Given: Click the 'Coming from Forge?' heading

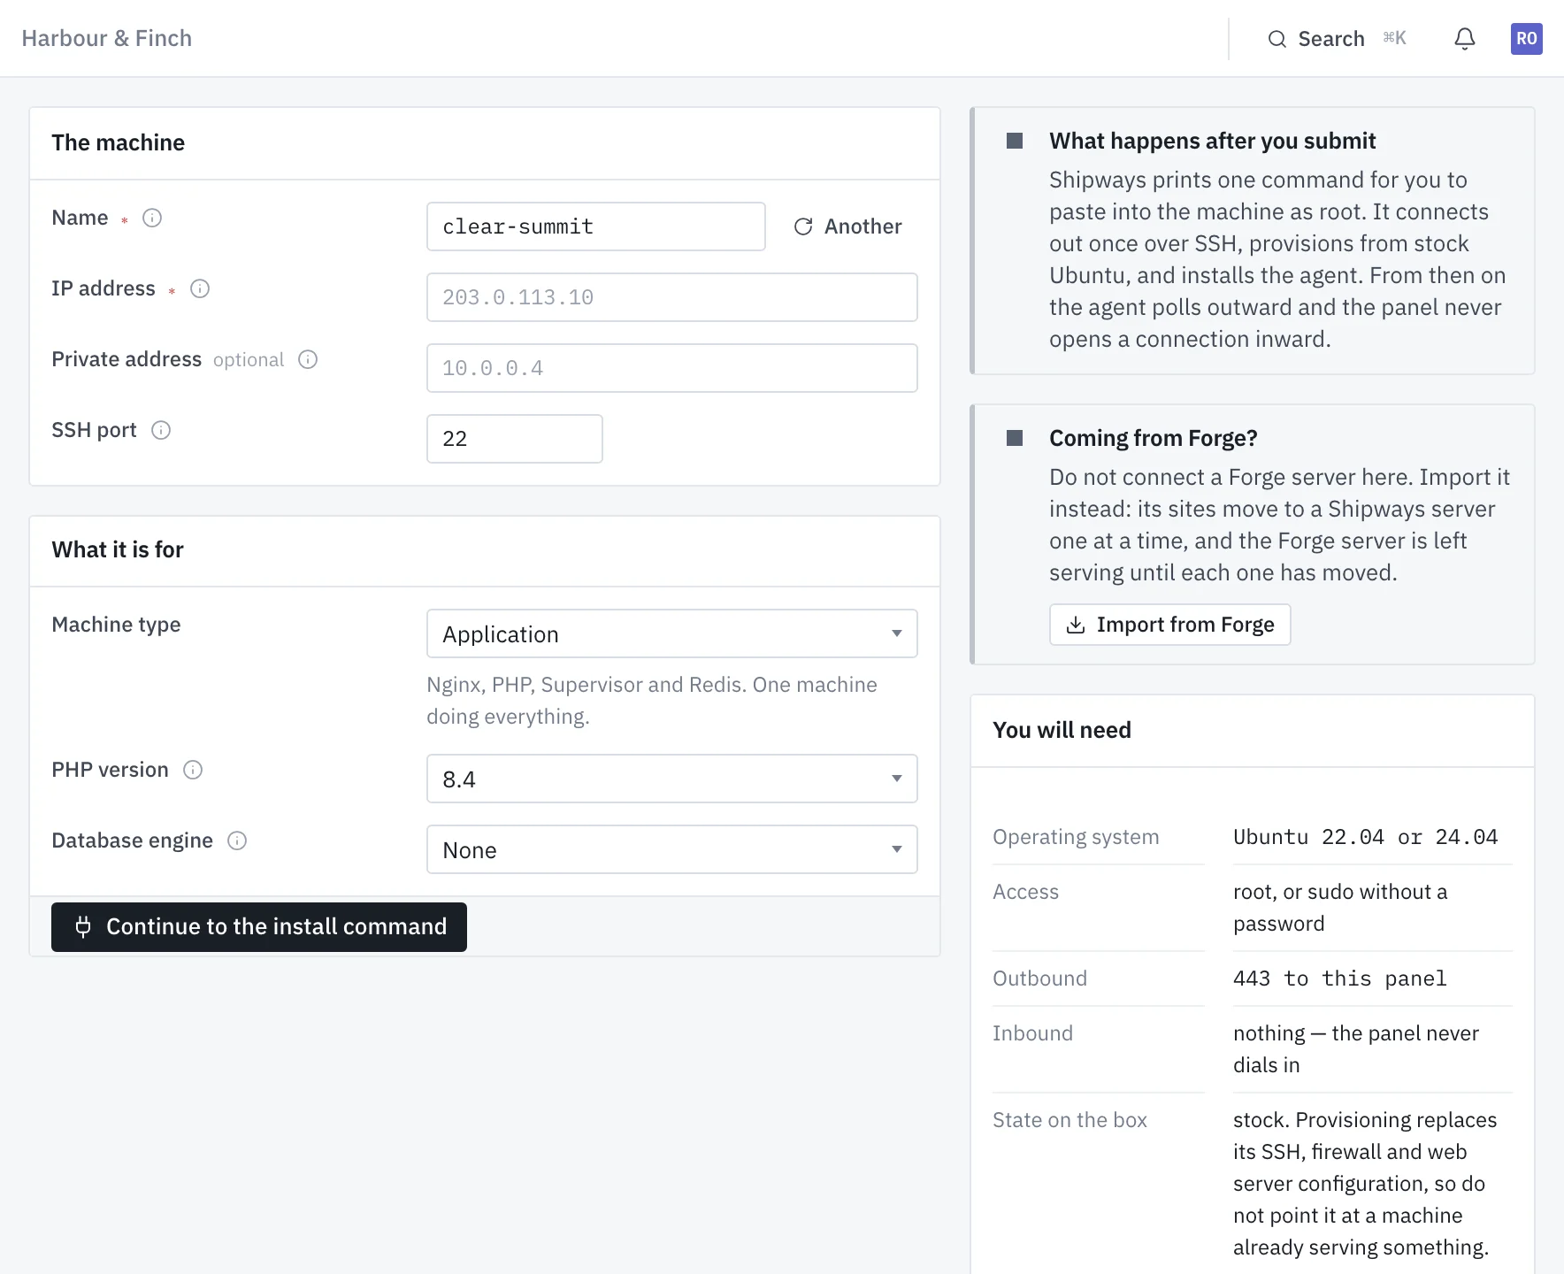Looking at the screenshot, I should click(x=1153, y=438).
